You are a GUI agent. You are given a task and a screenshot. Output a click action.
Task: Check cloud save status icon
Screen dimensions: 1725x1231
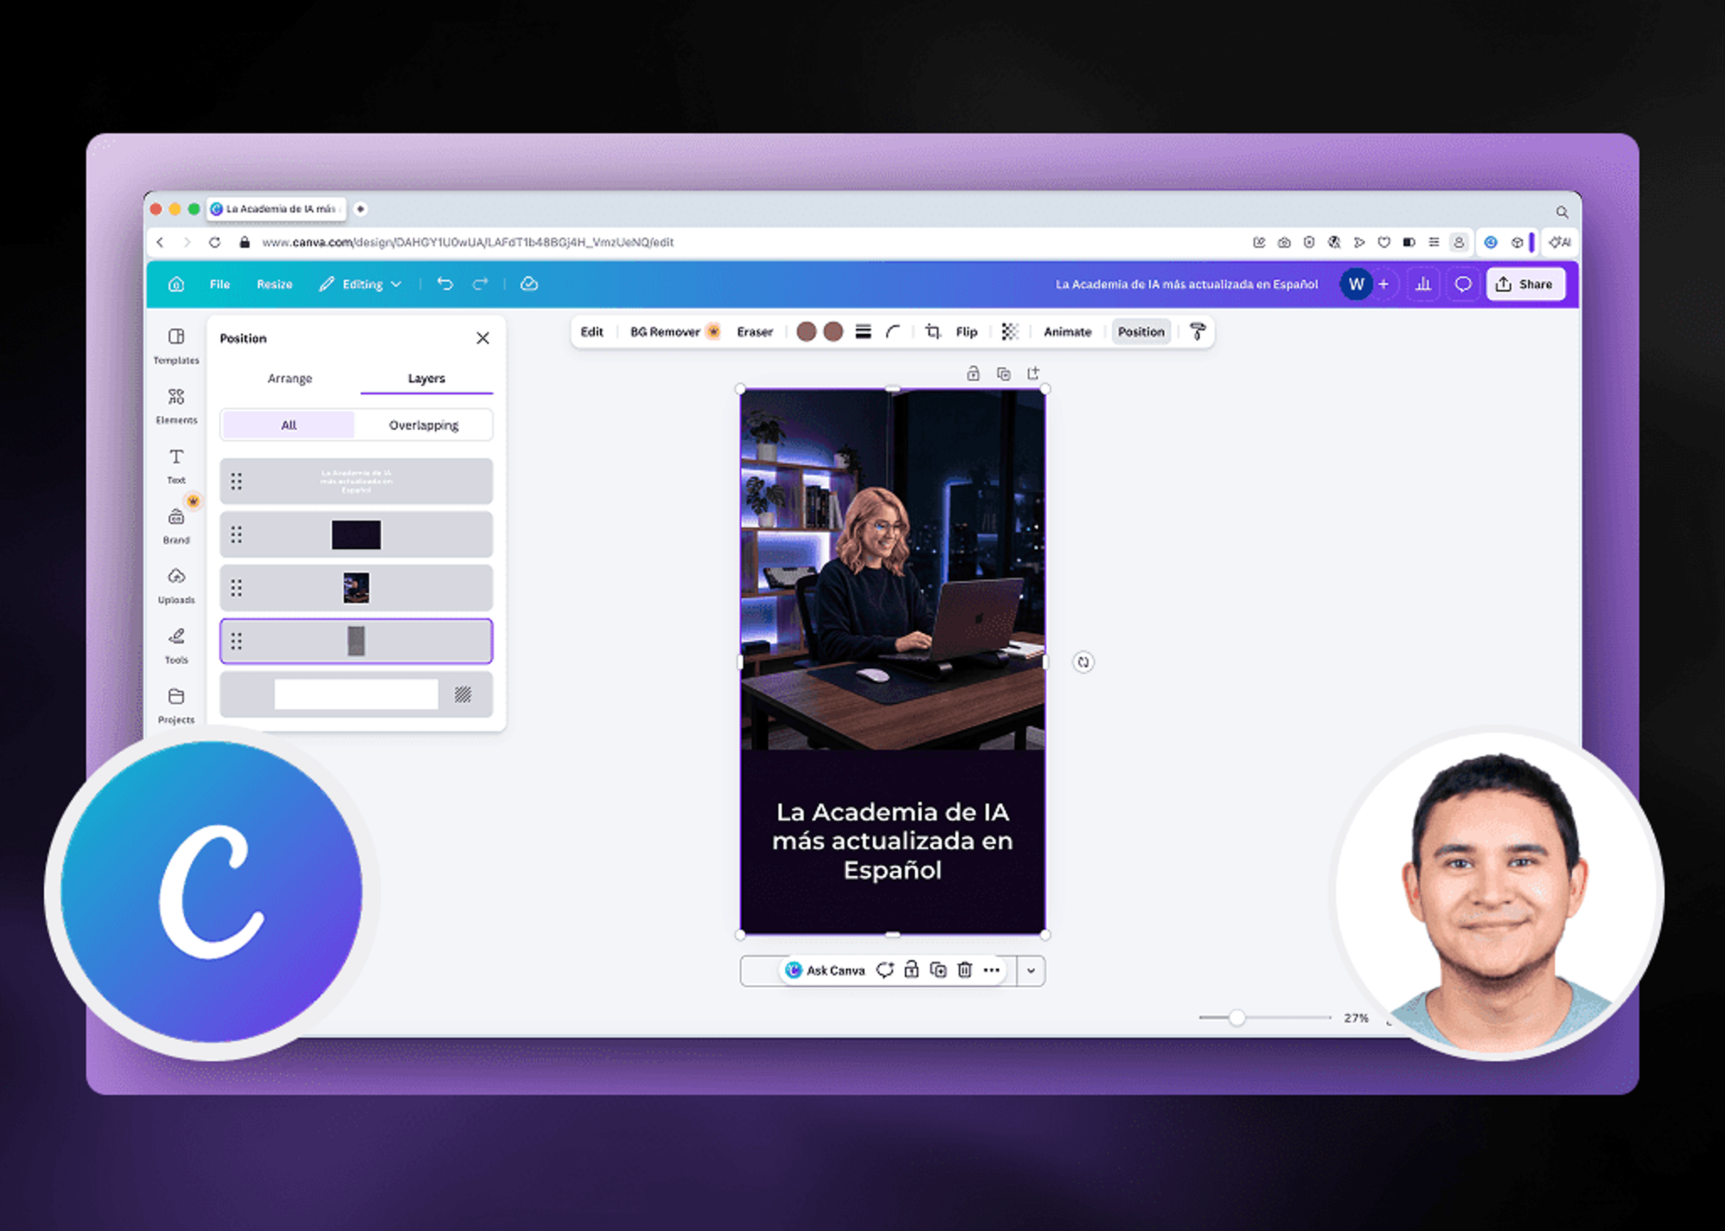tap(529, 283)
